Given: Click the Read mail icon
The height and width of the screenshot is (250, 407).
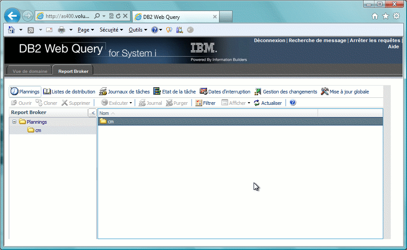Looking at the screenshot, I should pos(49,30).
